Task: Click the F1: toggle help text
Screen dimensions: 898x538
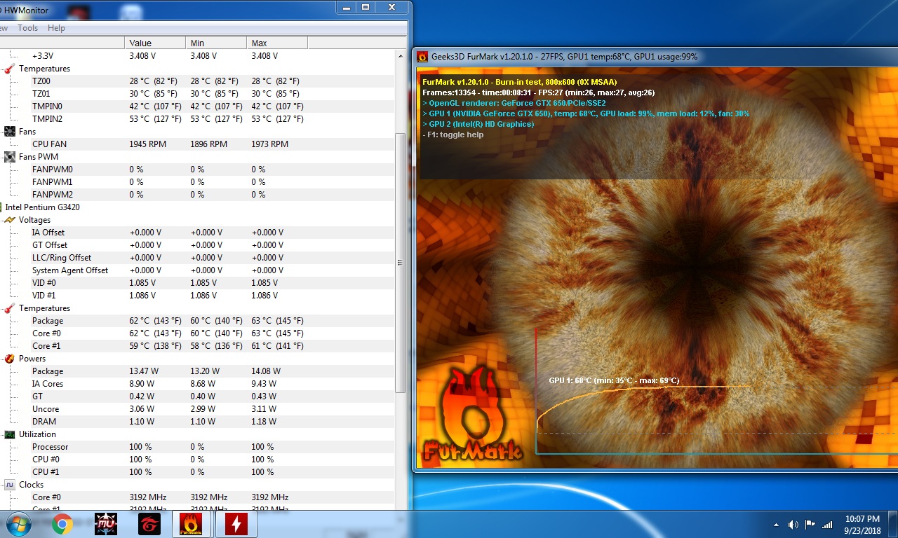Action: pos(453,134)
